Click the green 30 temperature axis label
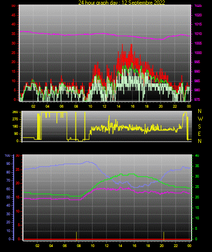Screen dimensions: 212x252 click(197, 176)
